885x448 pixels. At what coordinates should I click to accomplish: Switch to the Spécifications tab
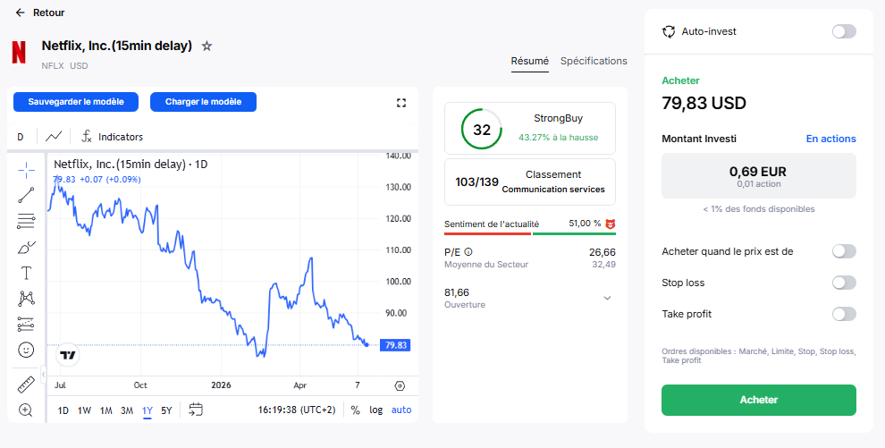click(594, 61)
